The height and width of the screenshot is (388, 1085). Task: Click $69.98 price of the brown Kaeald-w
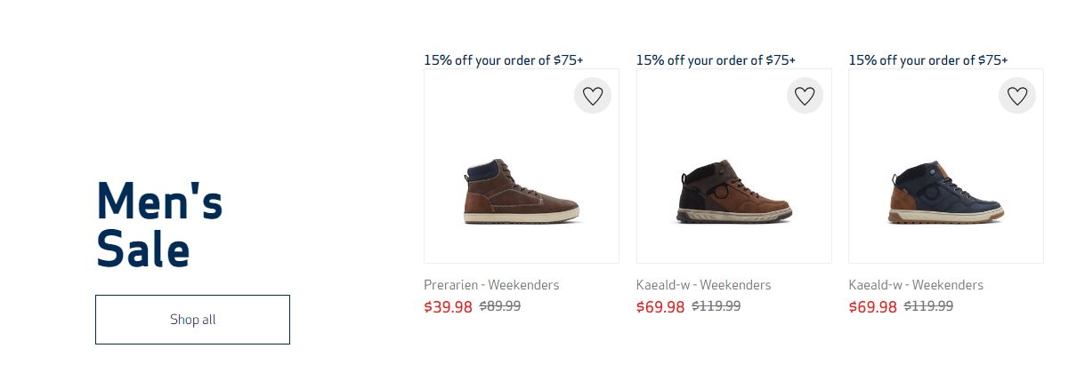(660, 307)
